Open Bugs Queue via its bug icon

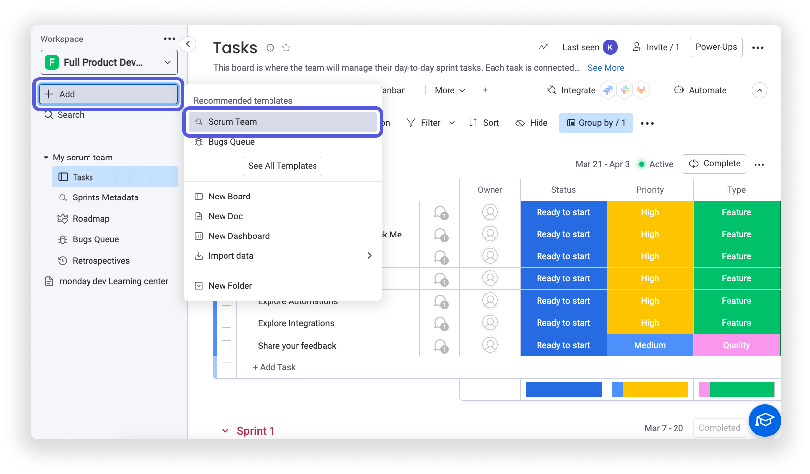pos(62,239)
